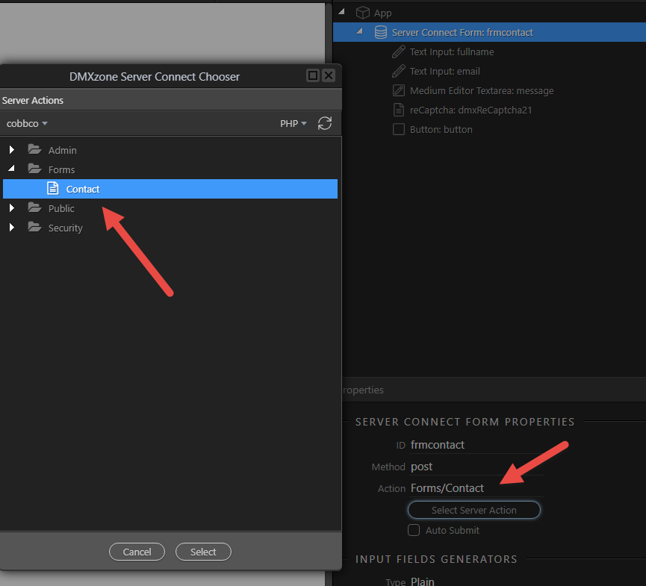Click the Select Server Action button
This screenshot has width=646, height=586.
[x=473, y=510]
